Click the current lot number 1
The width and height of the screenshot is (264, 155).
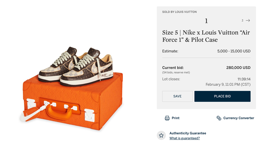206,21
